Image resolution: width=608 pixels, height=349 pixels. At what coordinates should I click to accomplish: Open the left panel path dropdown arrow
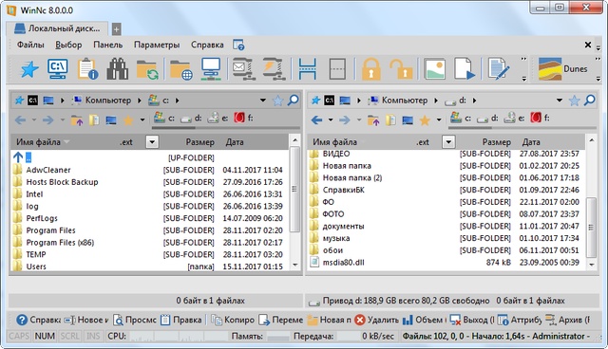263,101
